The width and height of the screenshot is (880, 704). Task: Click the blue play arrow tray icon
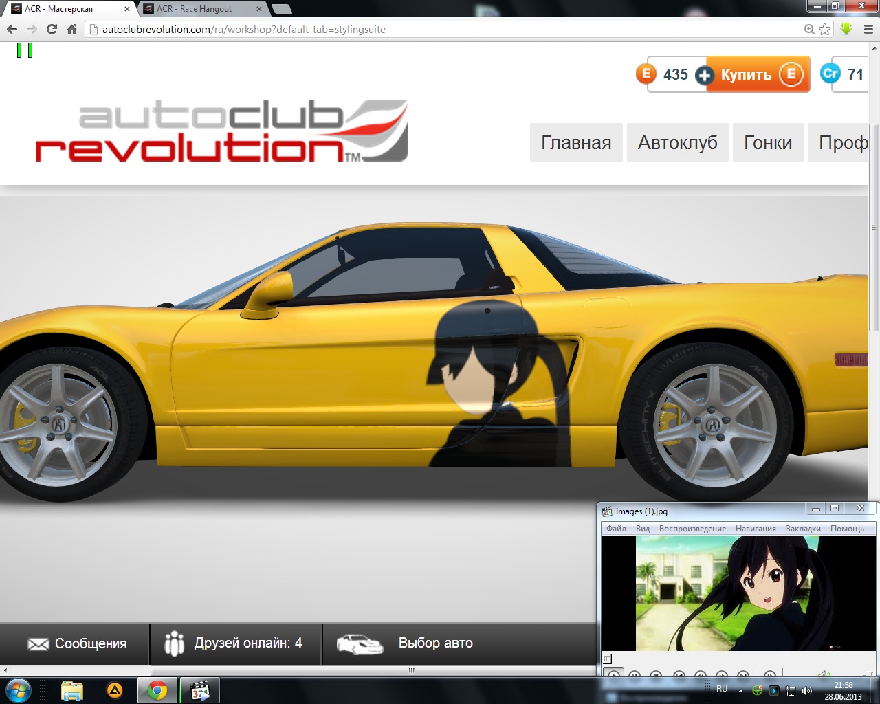point(774,690)
